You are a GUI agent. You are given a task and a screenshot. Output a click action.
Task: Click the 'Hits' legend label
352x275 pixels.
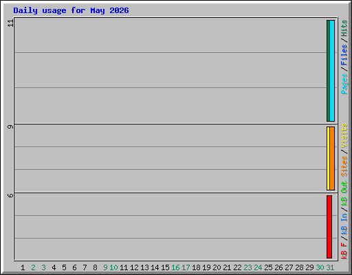pyautogui.click(x=344, y=28)
